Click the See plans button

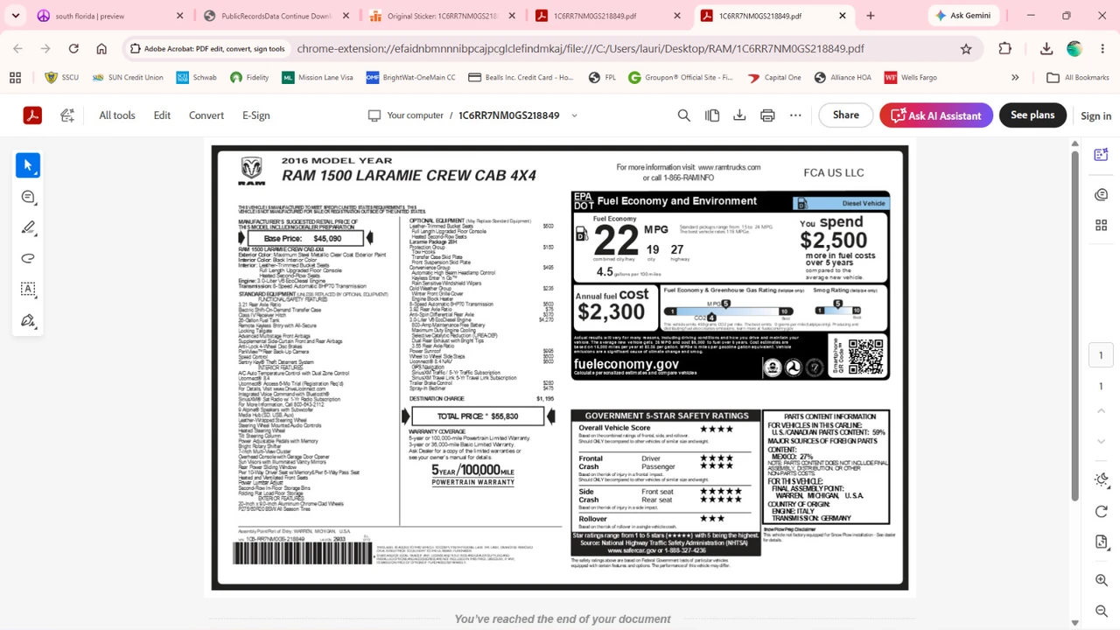click(1032, 115)
